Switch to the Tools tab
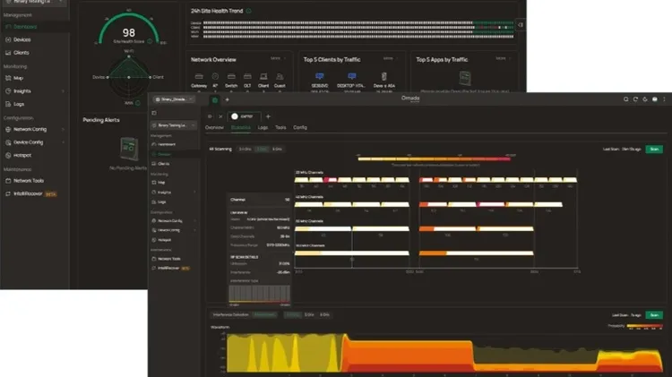 pos(280,128)
